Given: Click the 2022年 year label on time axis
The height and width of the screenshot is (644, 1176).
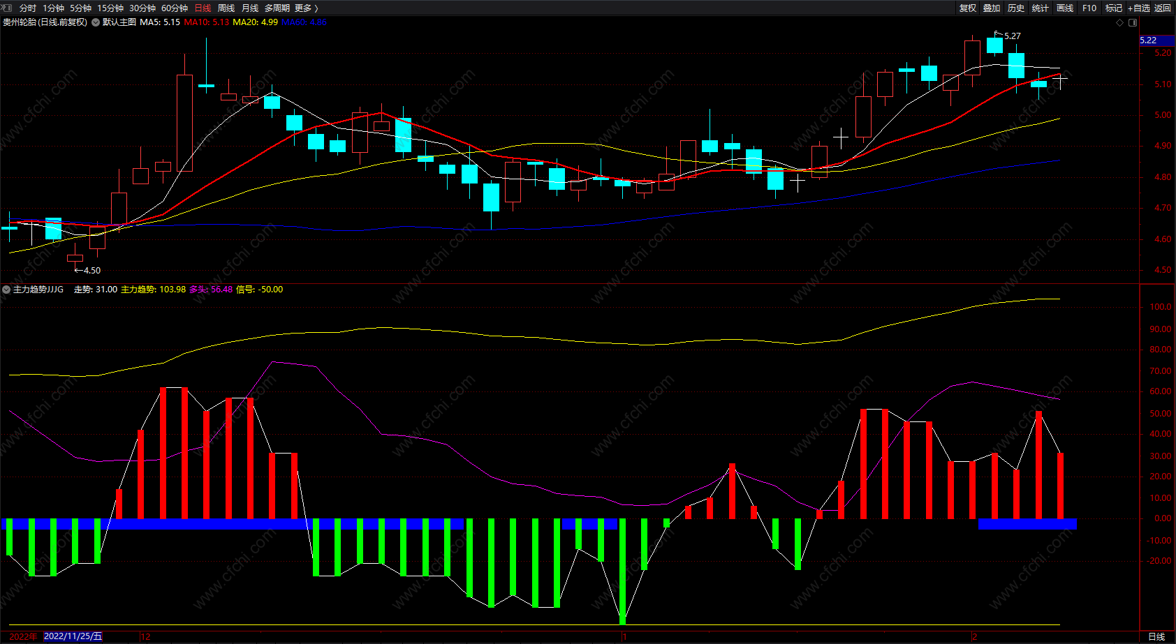Looking at the screenshot, I should tap(23, 636).
